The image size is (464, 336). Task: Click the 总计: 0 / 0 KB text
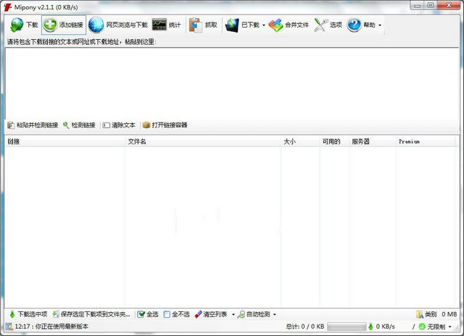tap(305, 327)
